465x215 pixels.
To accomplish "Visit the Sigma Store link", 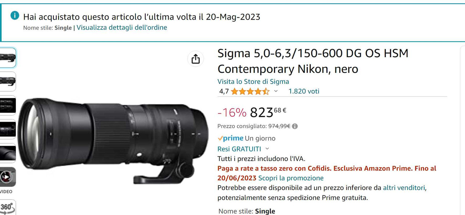I will tap(253, 81).
